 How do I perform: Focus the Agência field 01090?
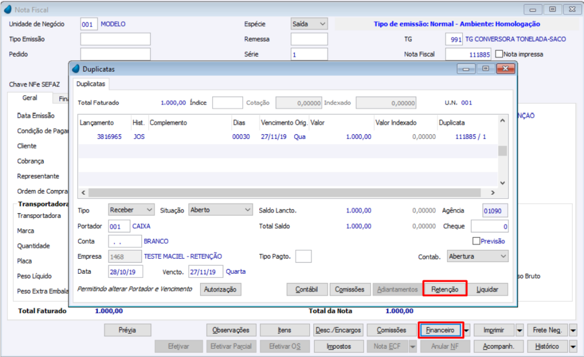click(x=495, y=211)
